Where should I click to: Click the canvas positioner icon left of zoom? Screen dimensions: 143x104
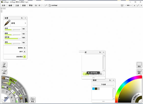tap(122, 5)
